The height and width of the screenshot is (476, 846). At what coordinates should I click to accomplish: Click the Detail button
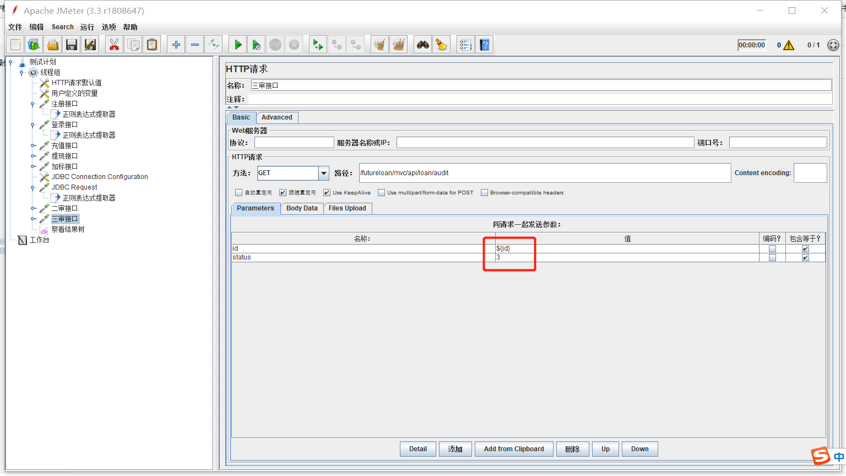[418, 449]
